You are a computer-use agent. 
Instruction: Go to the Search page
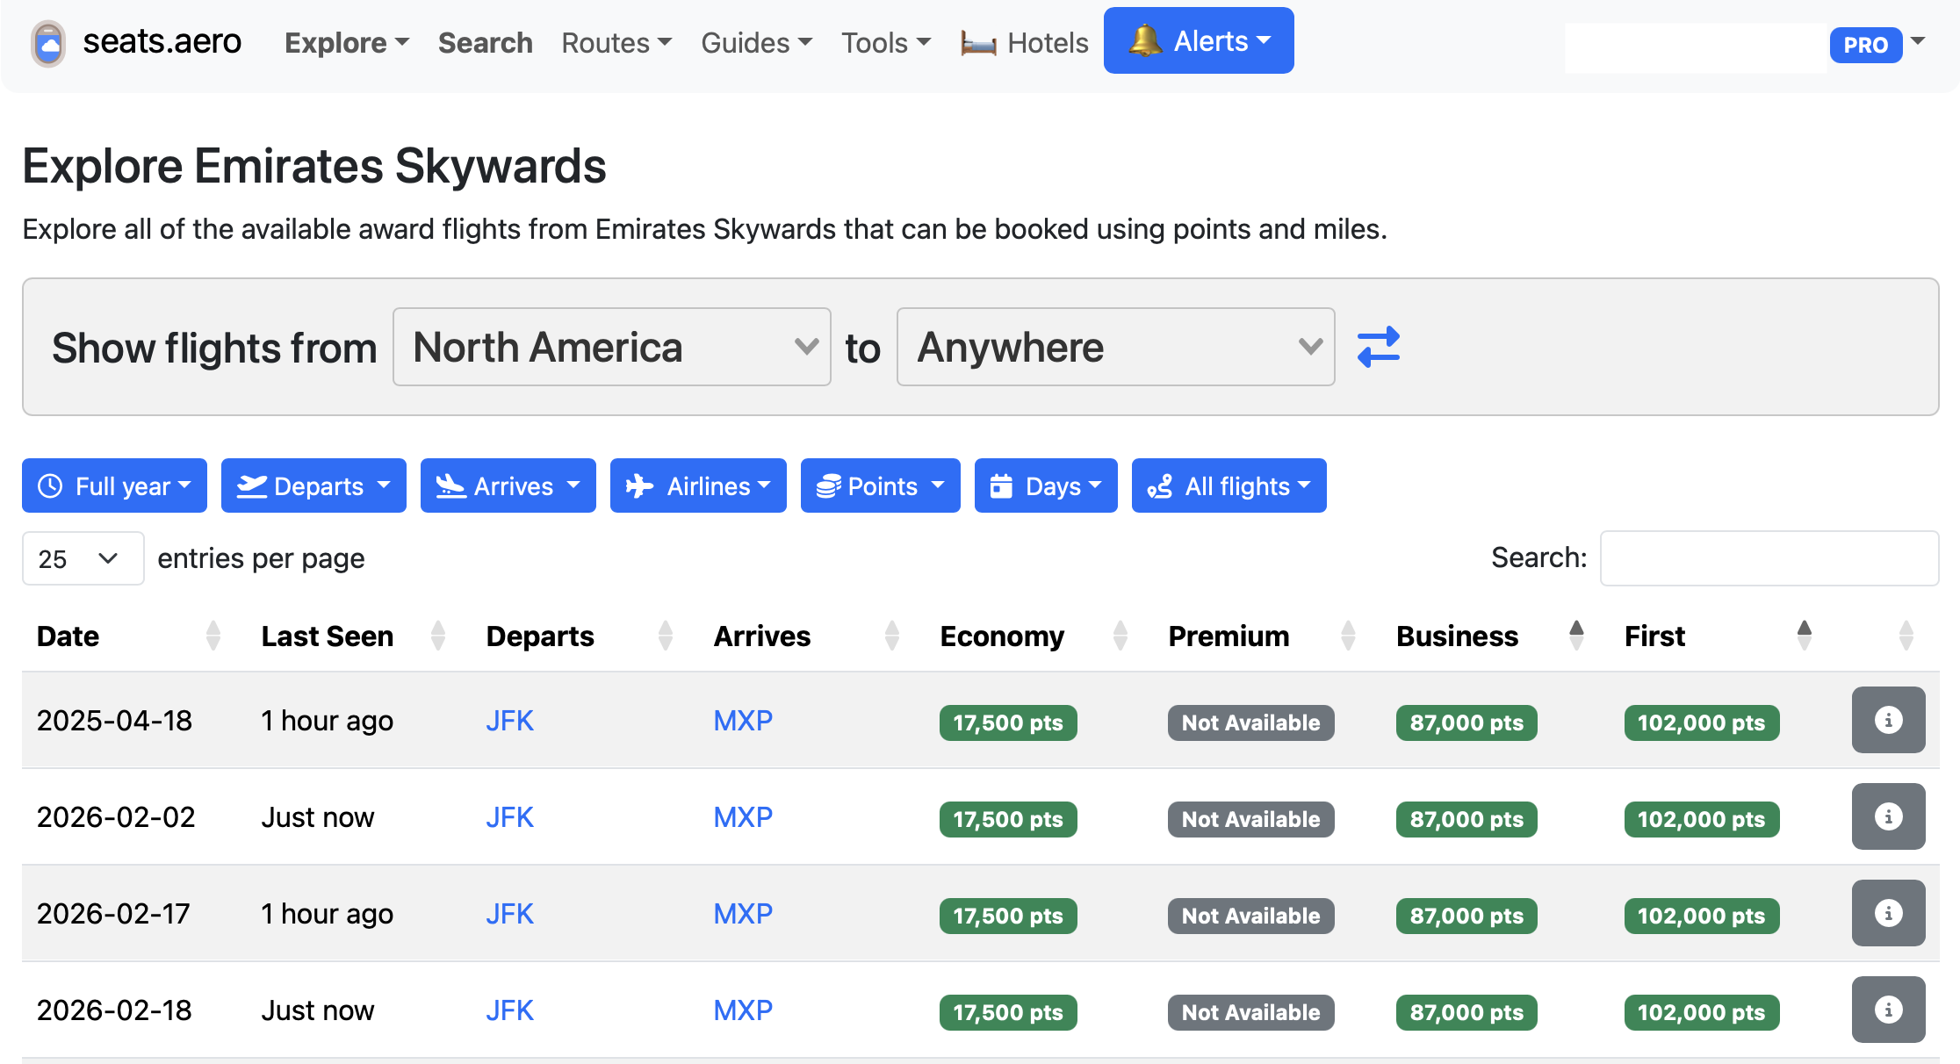point(486,43)
